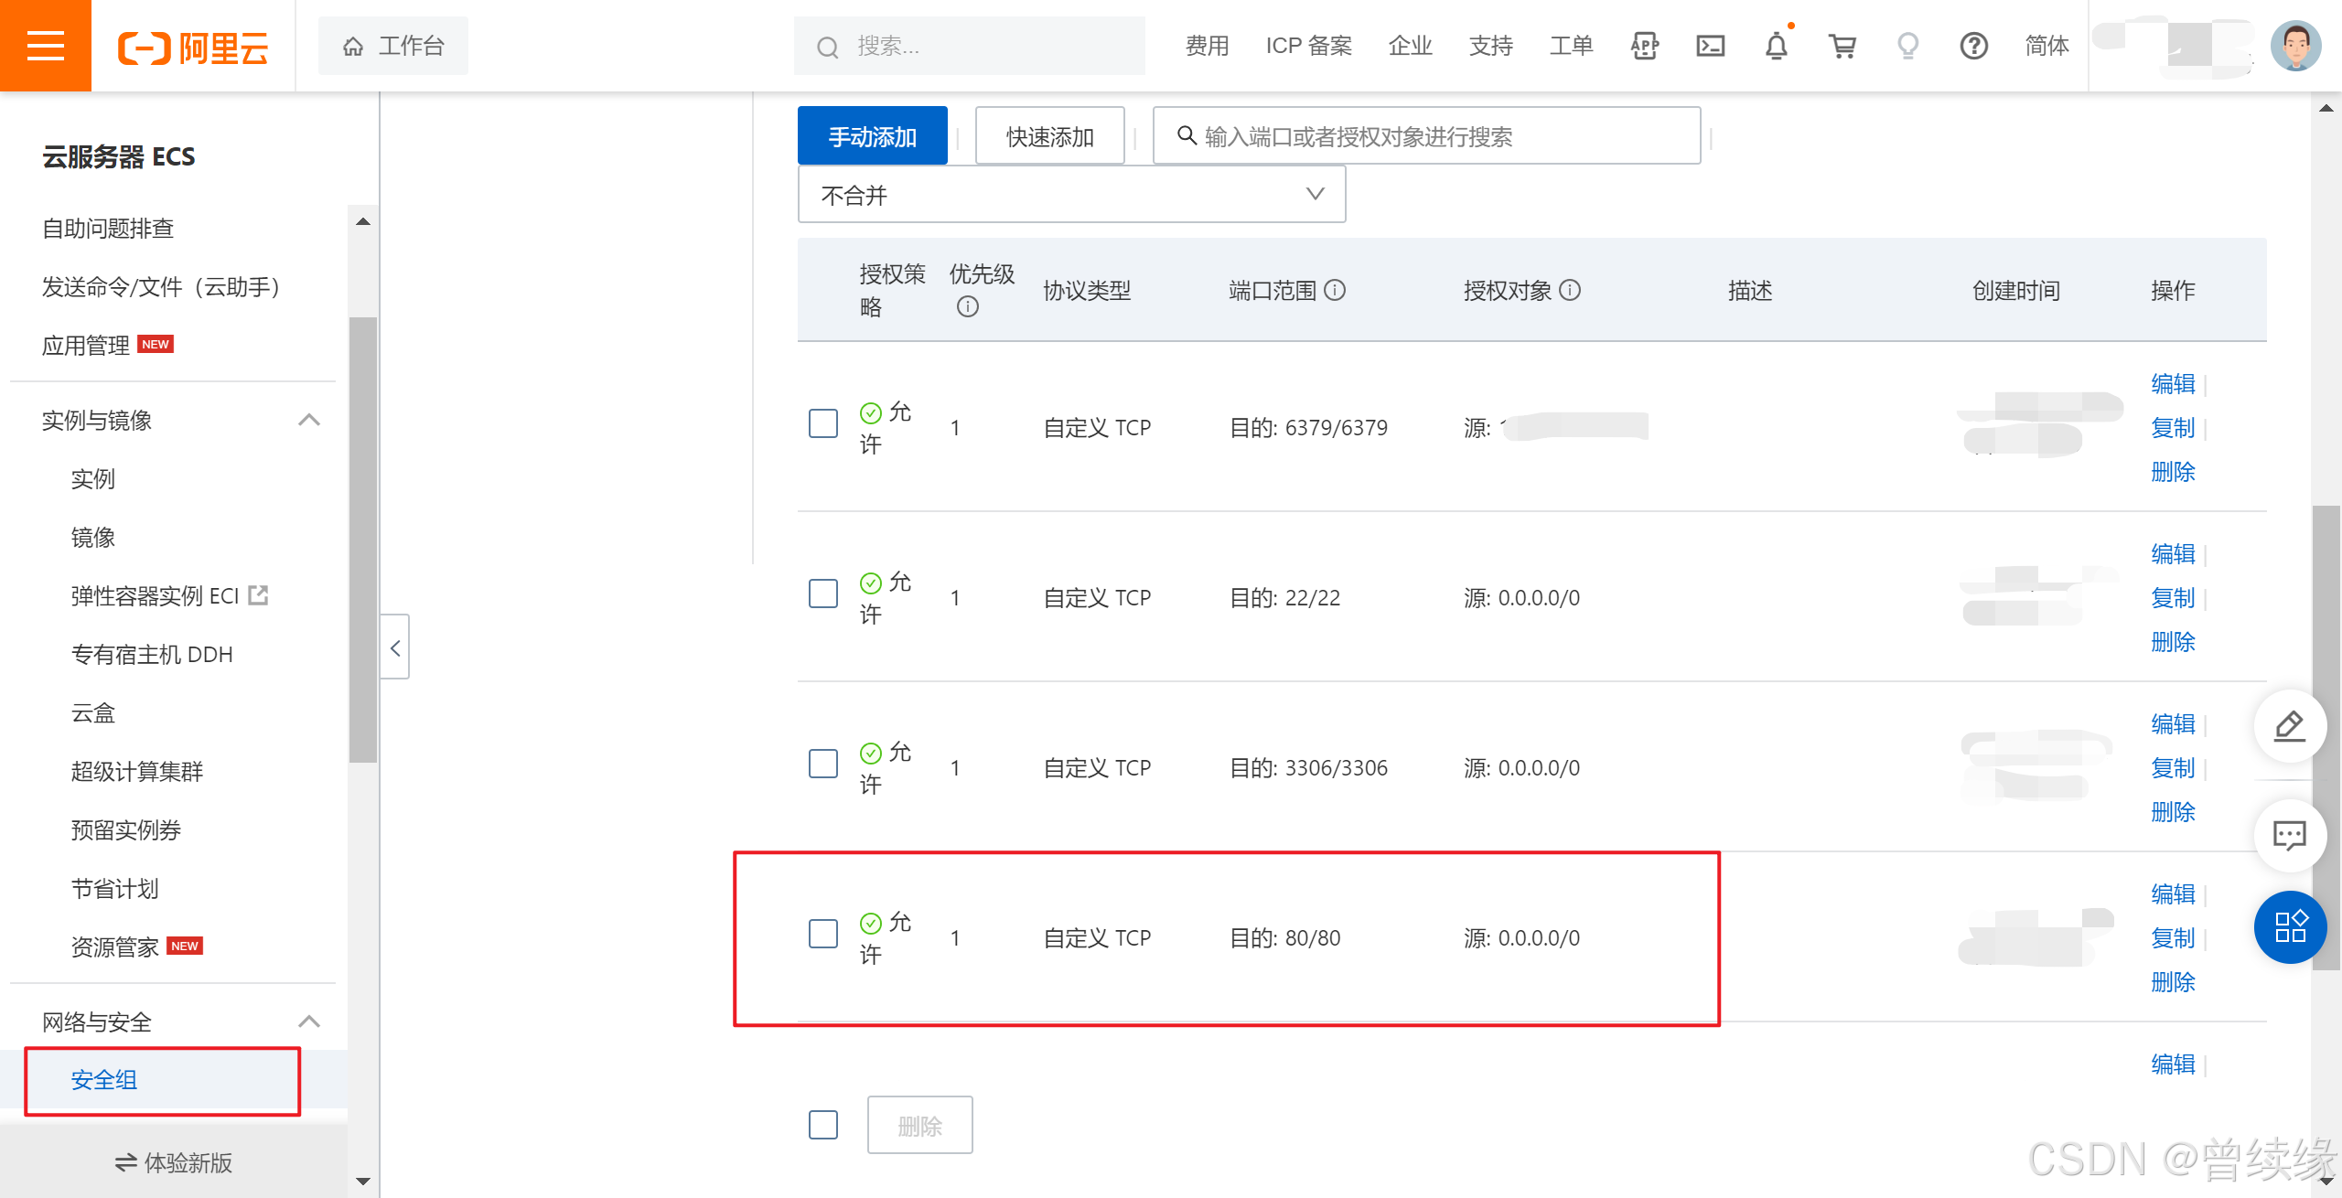Open the chat feedback floating icon
Image resolution: width=2342 pixels, height=1198 pixels.
[x=2289, y=835]
